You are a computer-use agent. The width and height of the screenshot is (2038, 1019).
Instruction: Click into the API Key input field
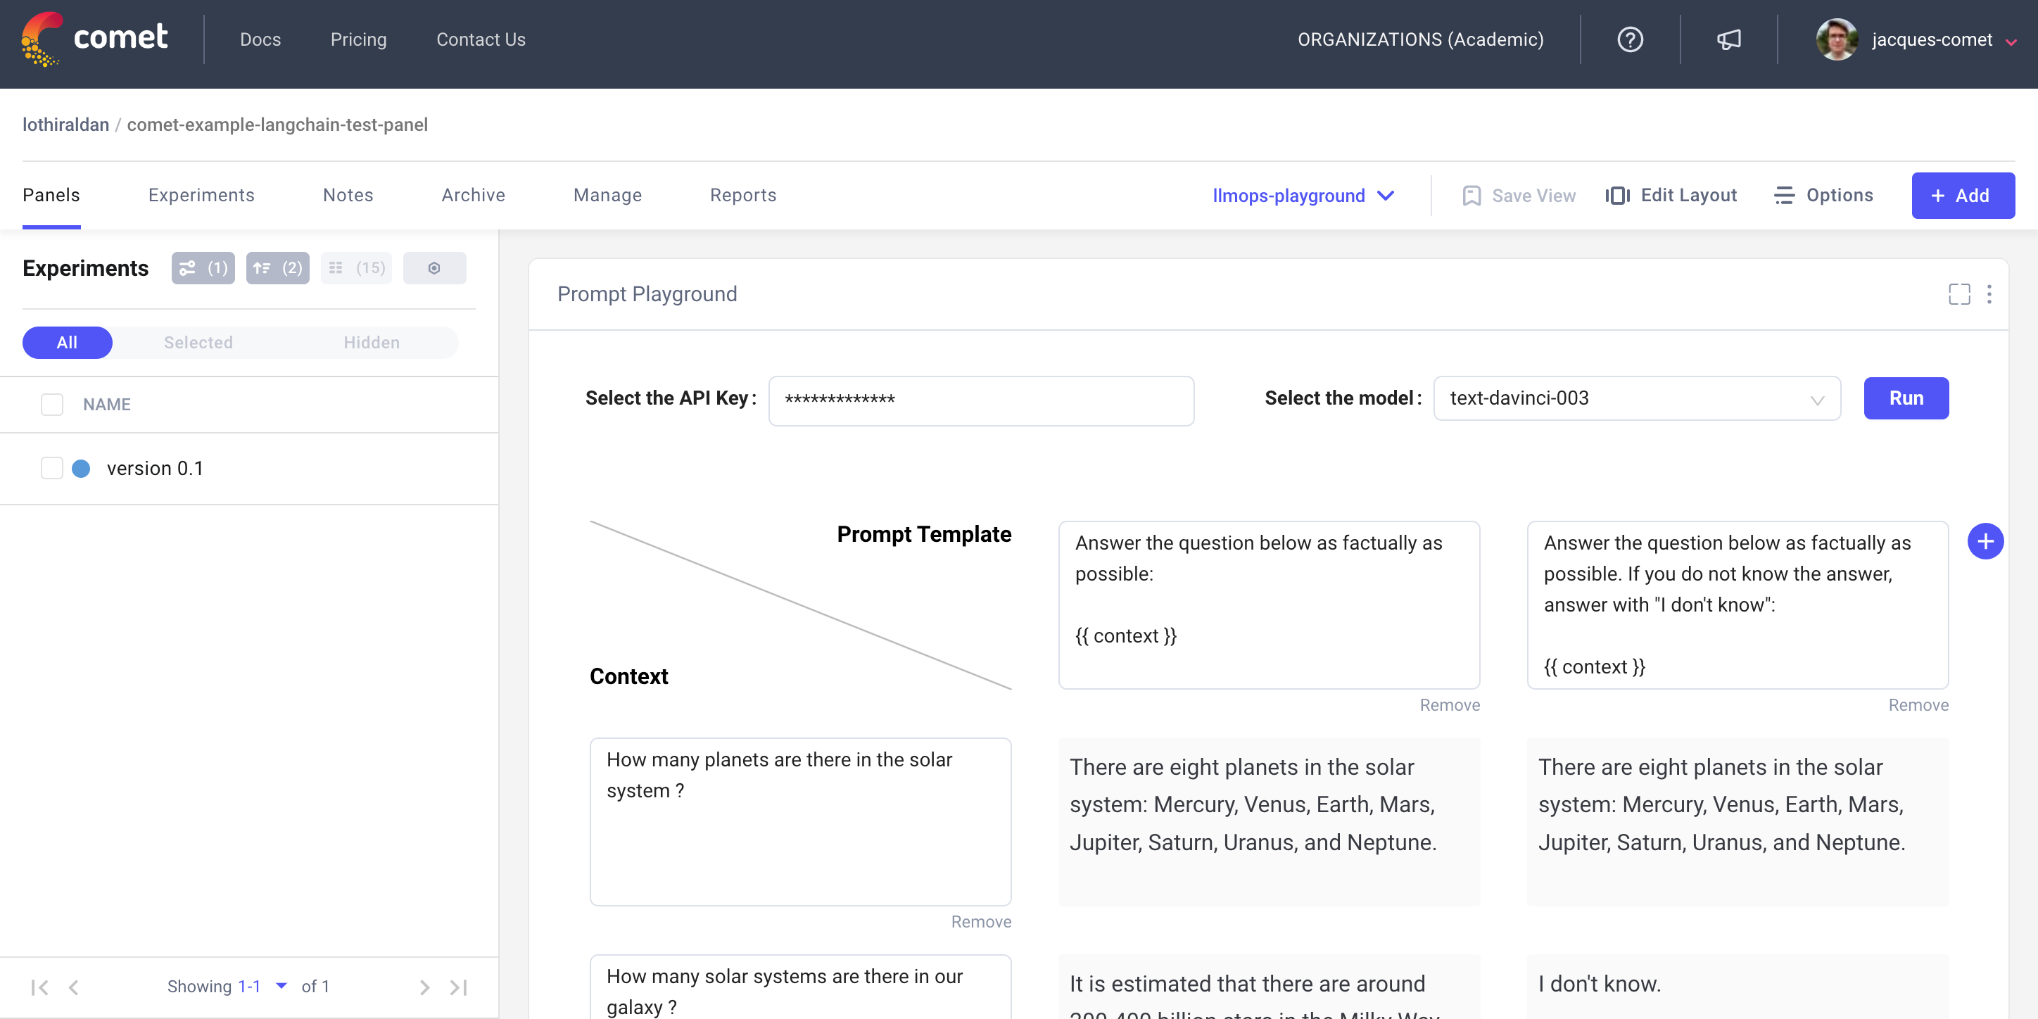coord(980,400)
